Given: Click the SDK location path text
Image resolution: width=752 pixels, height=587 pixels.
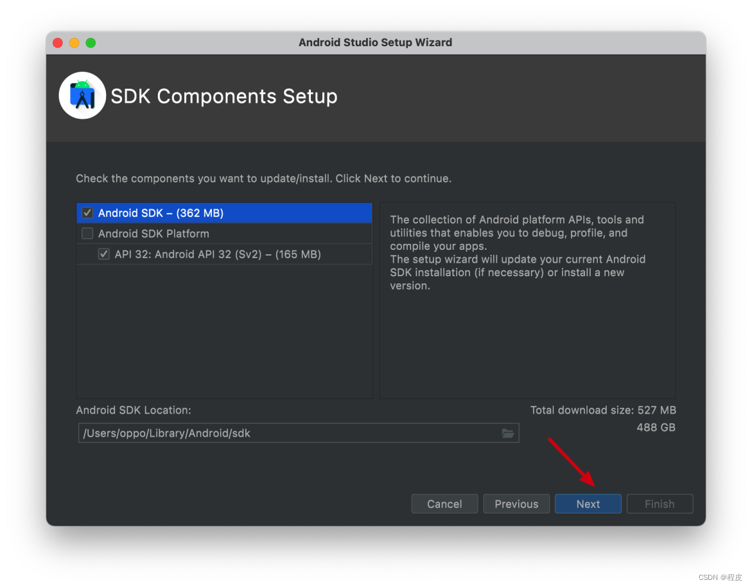Looking at the screenshot, I should click(x=154, y=433).
